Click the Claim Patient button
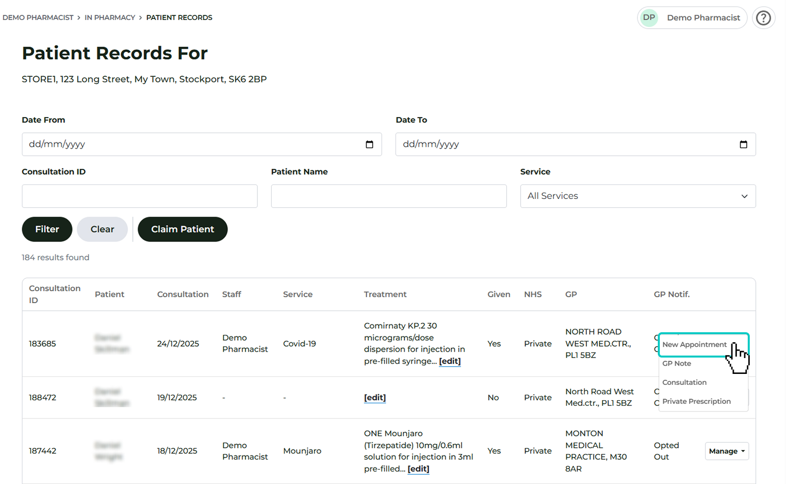Image resolution: width=786 pixels, height=484 pixels. (x=182, y=230)
